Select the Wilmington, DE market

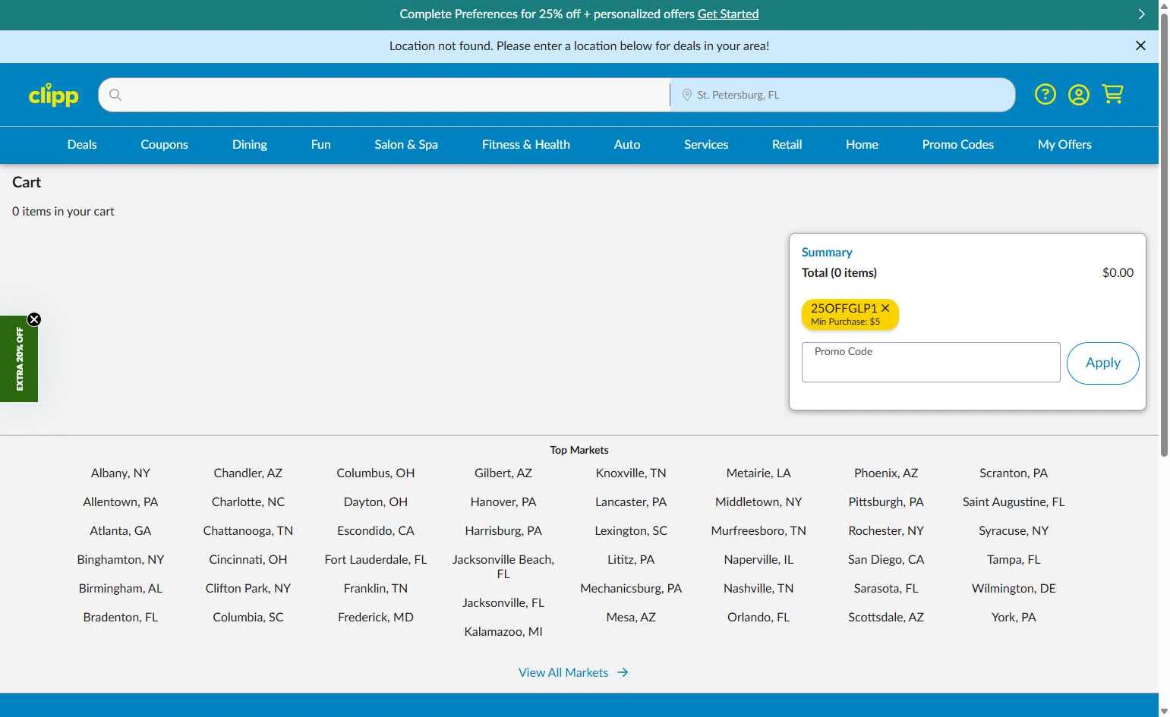click(x=1014, y=588)
